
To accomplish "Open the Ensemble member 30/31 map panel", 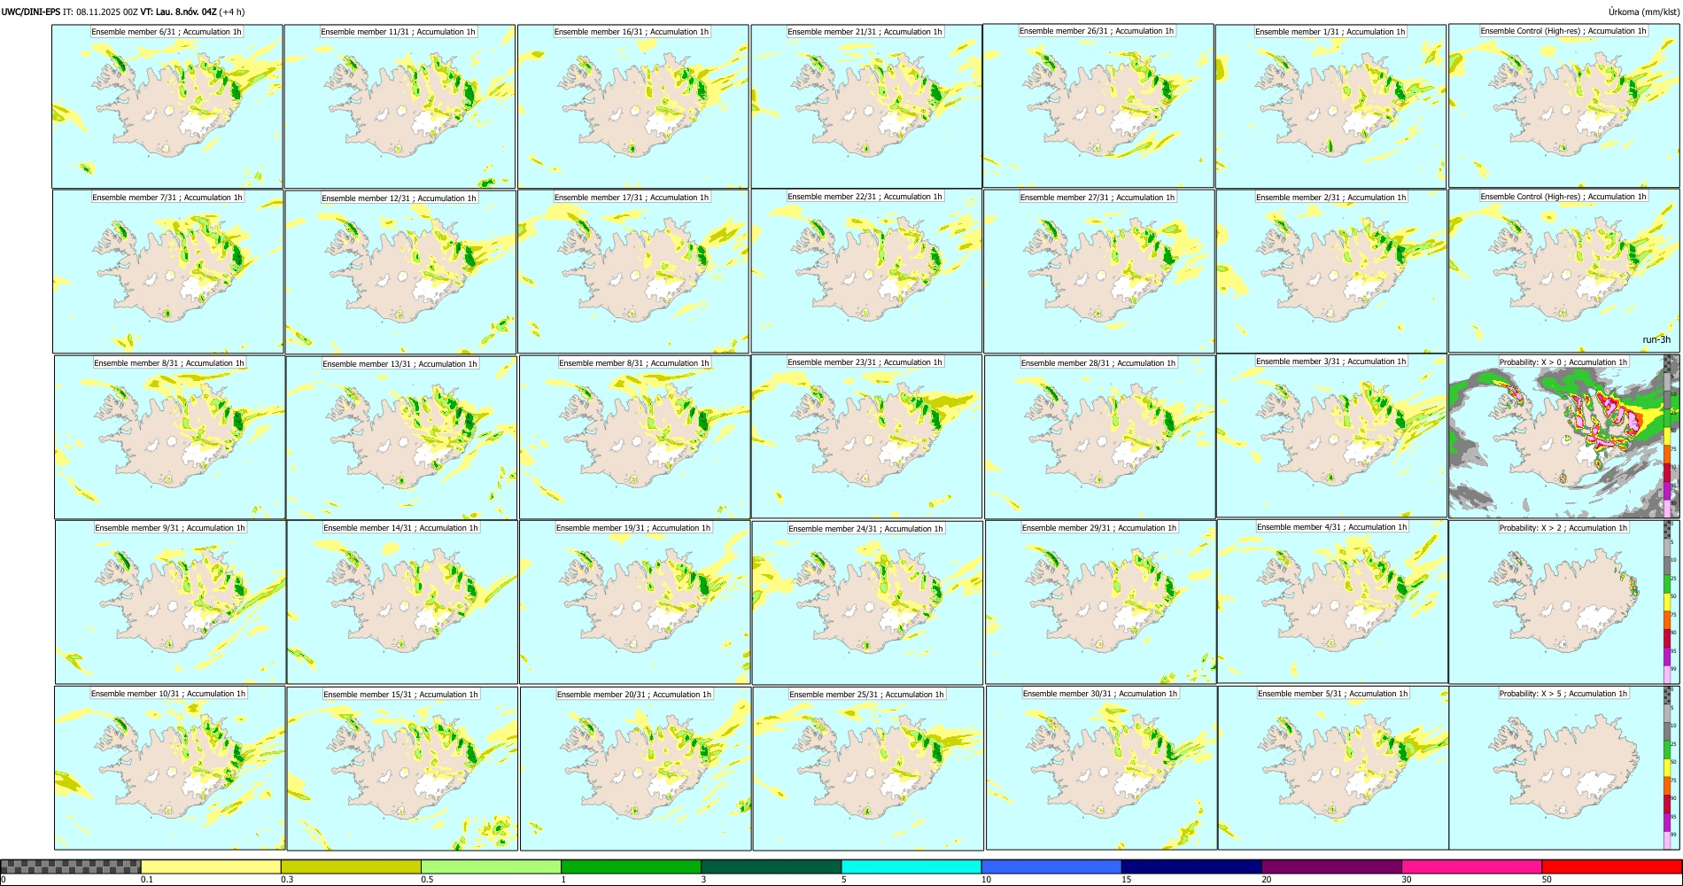I will click(x=1101, y=768).
